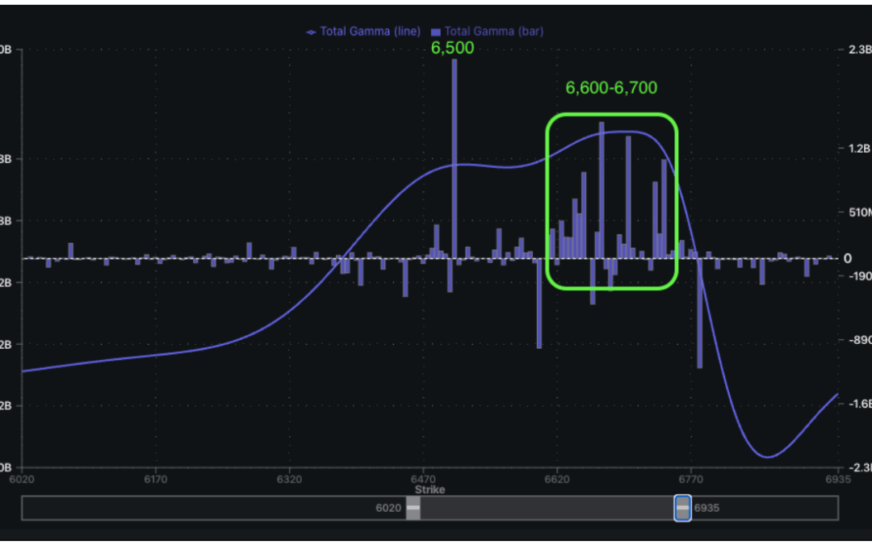Select the highlighted right slider handle at 6935
This screenshot has width=872, height=545.
click(681, 509)
